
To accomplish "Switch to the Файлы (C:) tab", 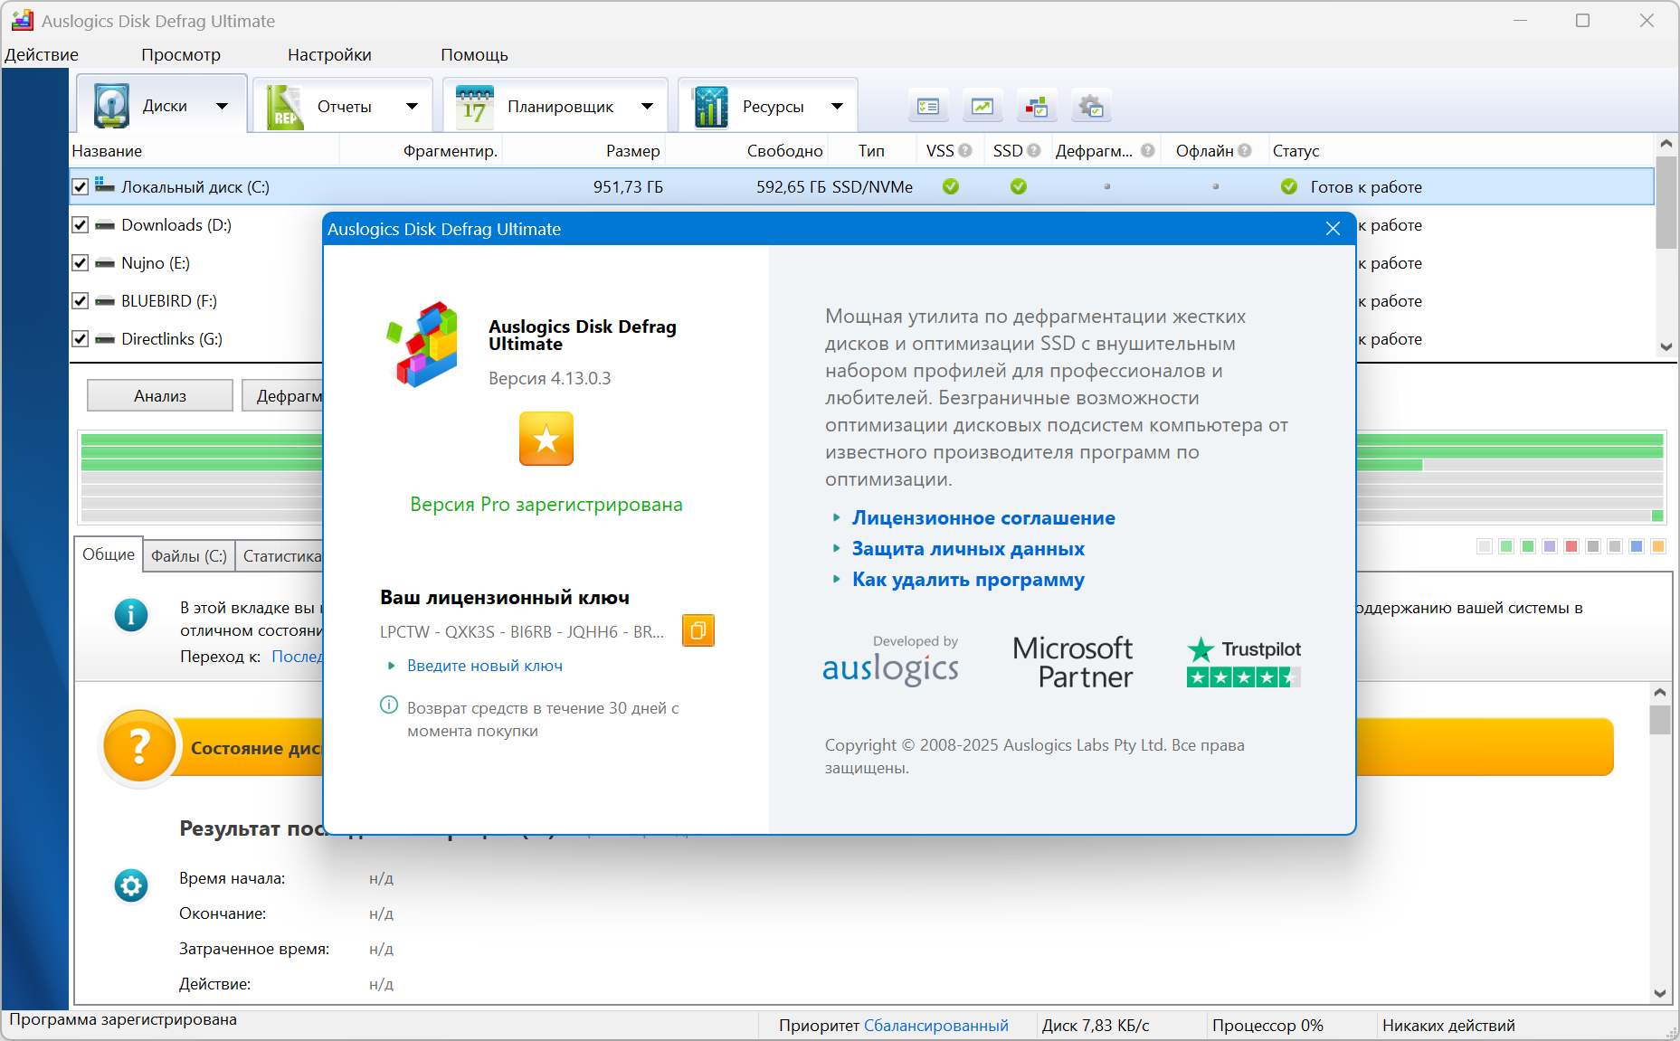I will point(188,556).
